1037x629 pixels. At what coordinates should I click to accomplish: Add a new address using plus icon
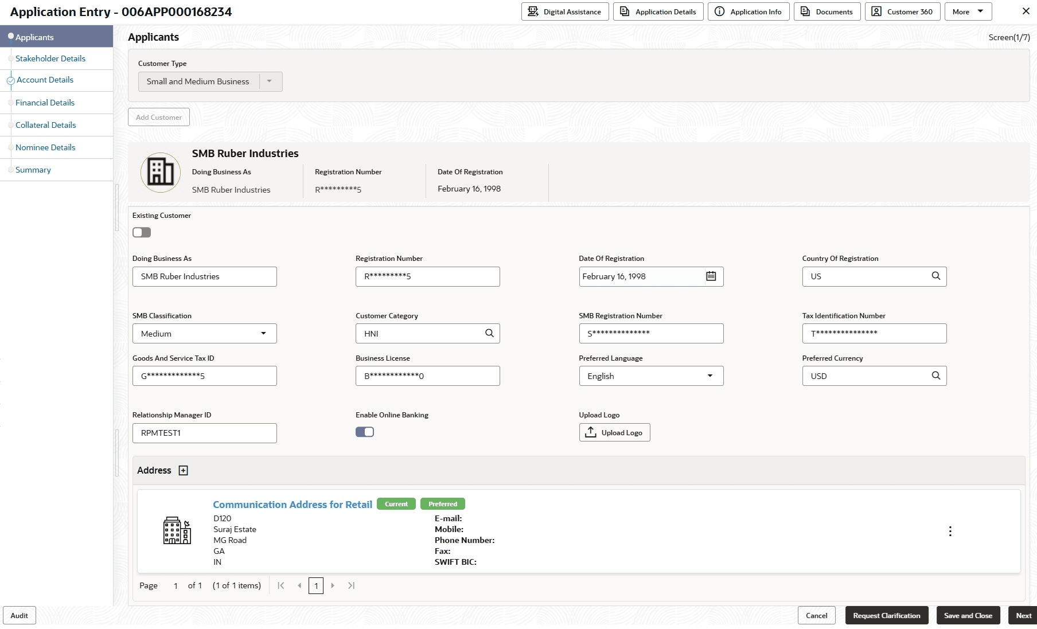point(184,470)
